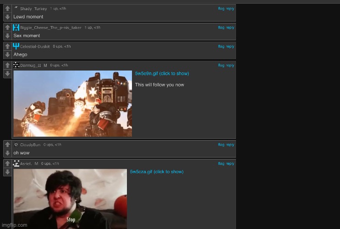Click the "Lewd moment" comment text
This screenshot has width=340, height=229.
click(28, 16)
